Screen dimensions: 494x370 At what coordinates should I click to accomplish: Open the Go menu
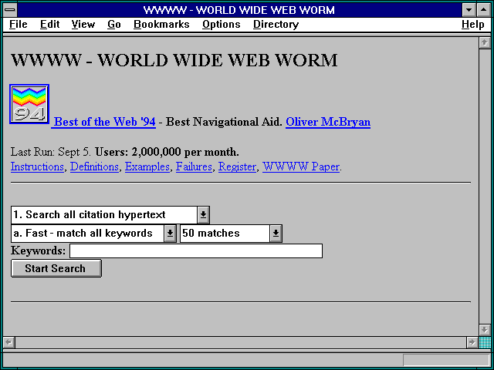(114, 24)
